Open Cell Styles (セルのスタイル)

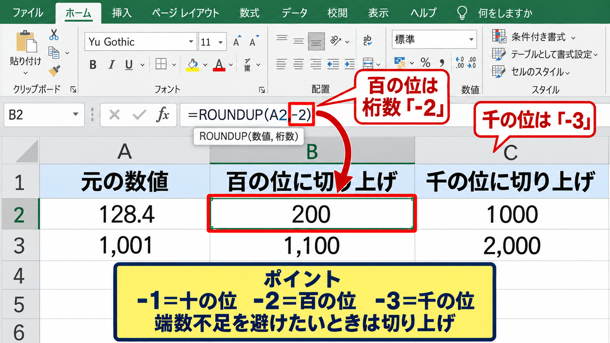[x=531, y=71]
